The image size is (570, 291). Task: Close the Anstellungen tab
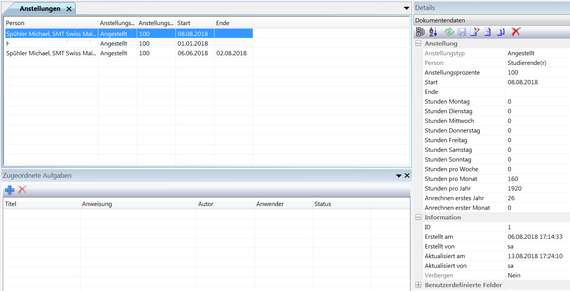tap(69, 9)
